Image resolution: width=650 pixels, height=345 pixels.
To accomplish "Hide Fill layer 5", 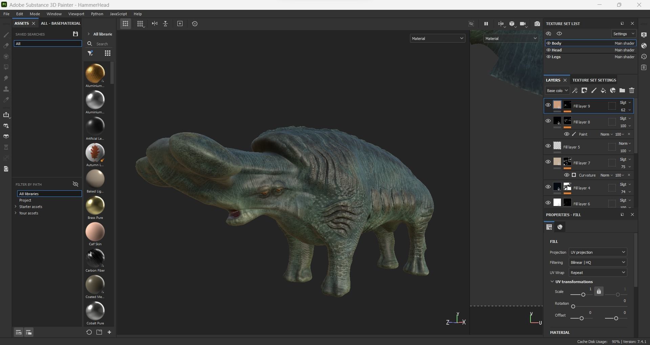I will coord(548,146).
